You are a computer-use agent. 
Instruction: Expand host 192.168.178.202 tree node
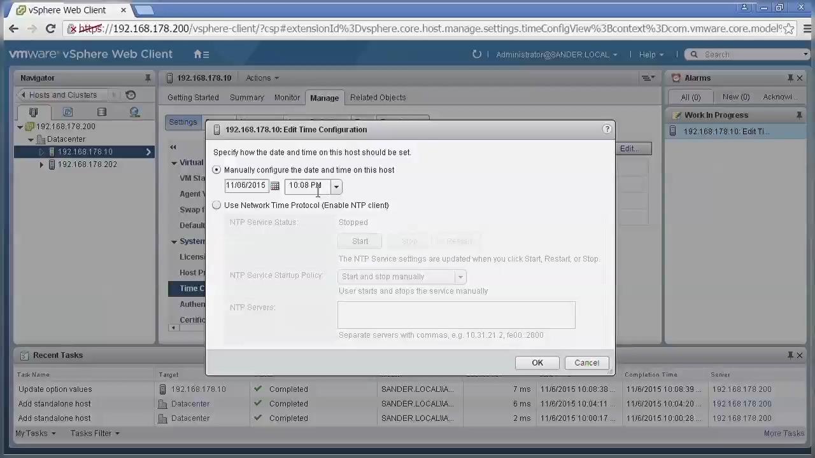(41, 165)
